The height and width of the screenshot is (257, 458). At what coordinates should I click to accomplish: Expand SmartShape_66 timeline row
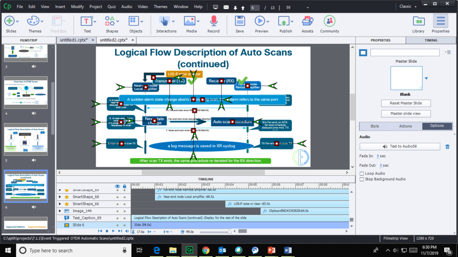[60, 204]
